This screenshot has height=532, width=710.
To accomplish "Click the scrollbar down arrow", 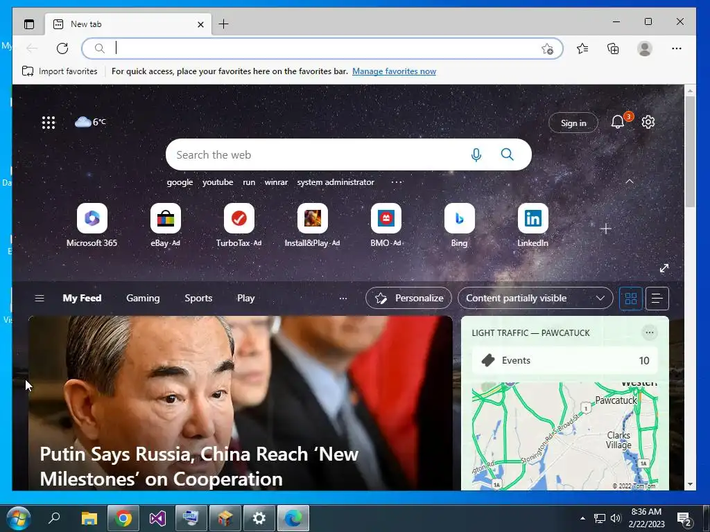I will point(690,484).
